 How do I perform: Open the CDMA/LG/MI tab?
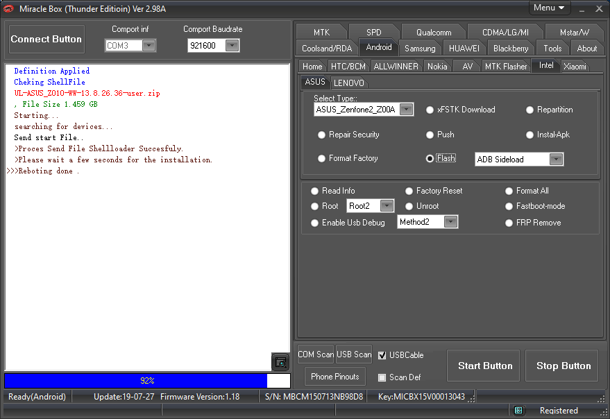click(x=505, y=33)
